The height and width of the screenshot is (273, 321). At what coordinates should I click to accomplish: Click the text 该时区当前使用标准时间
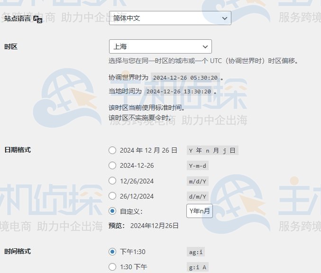pyautogui.click(x=147, y=108)
